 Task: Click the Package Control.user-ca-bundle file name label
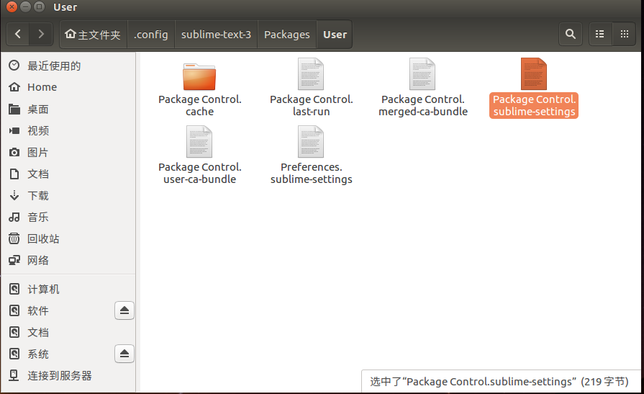[200, 173]
